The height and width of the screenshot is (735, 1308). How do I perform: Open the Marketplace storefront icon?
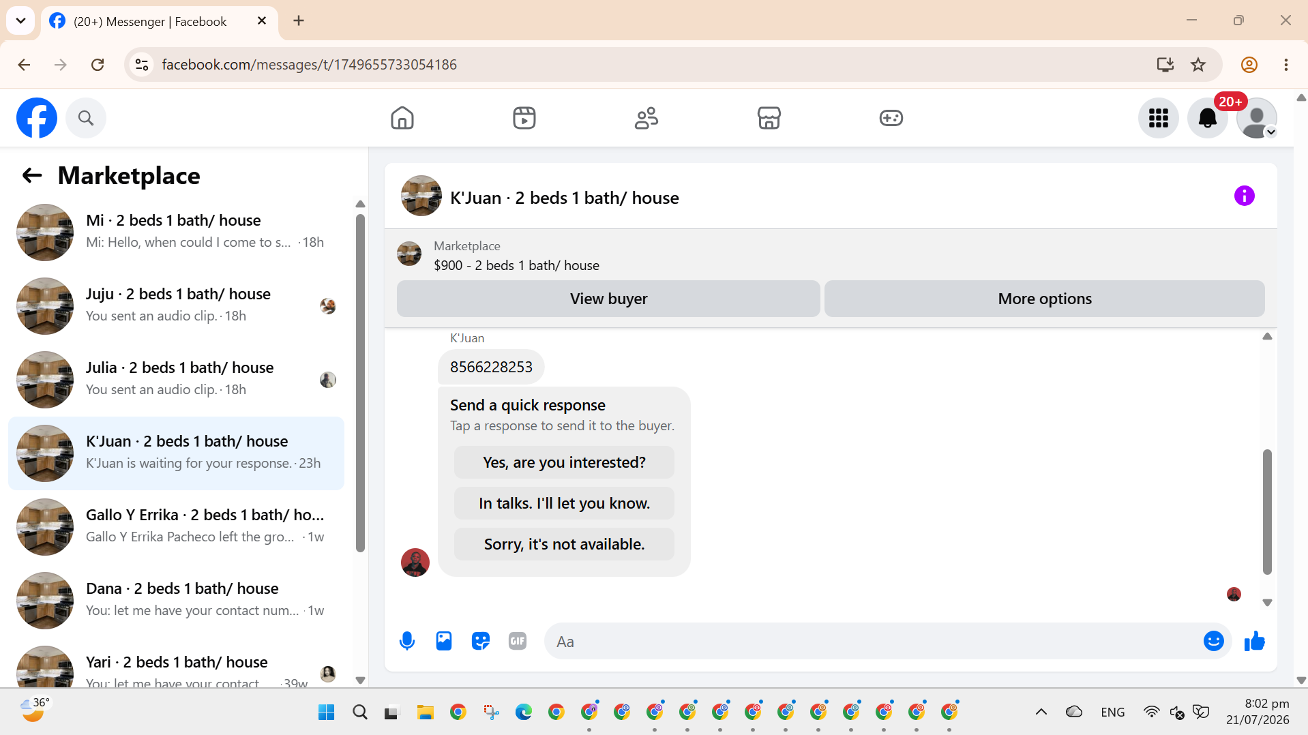click(x=769, y=118)
